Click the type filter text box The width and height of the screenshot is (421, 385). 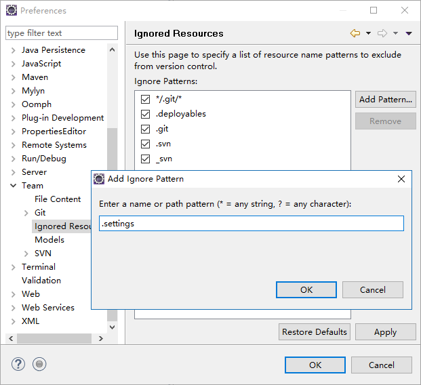tap(62, 33)
